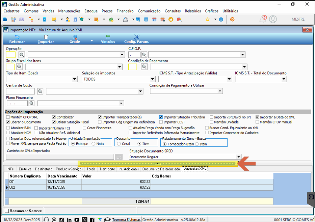Uncheck the Contabilizar checkbox

54,117
